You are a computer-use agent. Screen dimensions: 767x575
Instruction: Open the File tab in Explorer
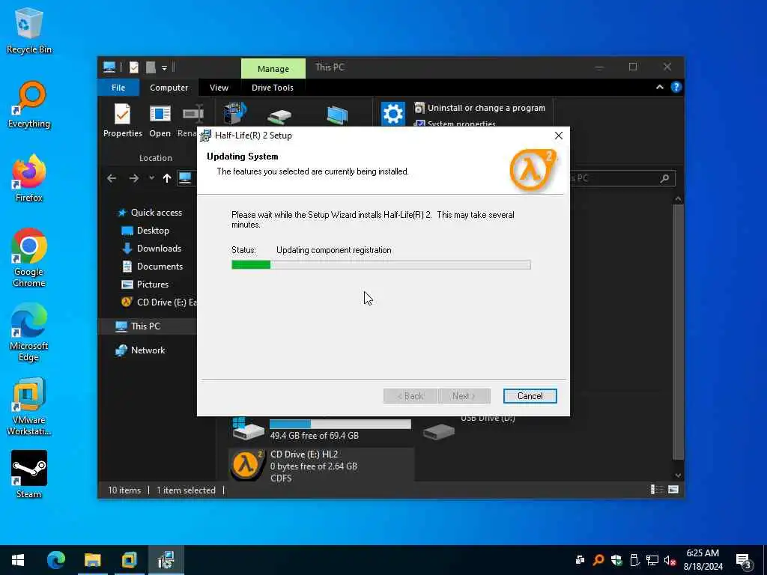coord(118,88)
